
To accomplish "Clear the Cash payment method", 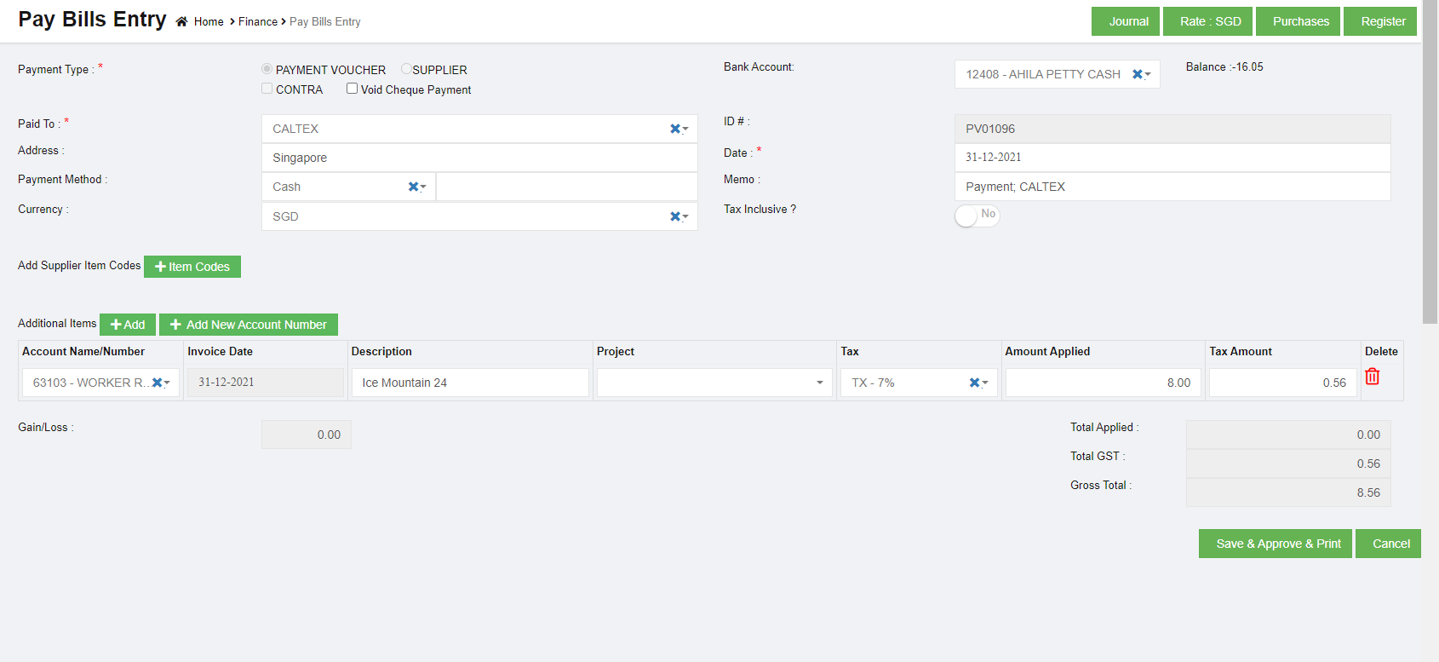I will click(x=413, y=187).
